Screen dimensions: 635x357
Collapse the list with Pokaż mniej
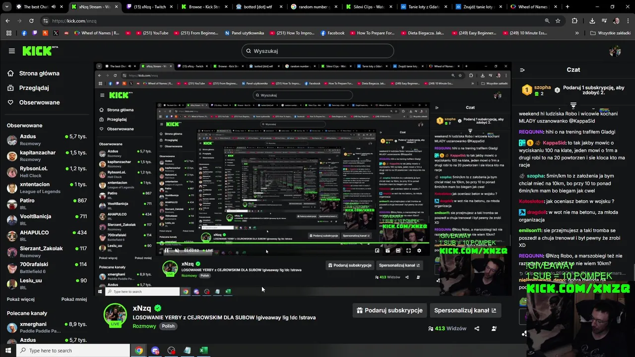pos(74,299)
